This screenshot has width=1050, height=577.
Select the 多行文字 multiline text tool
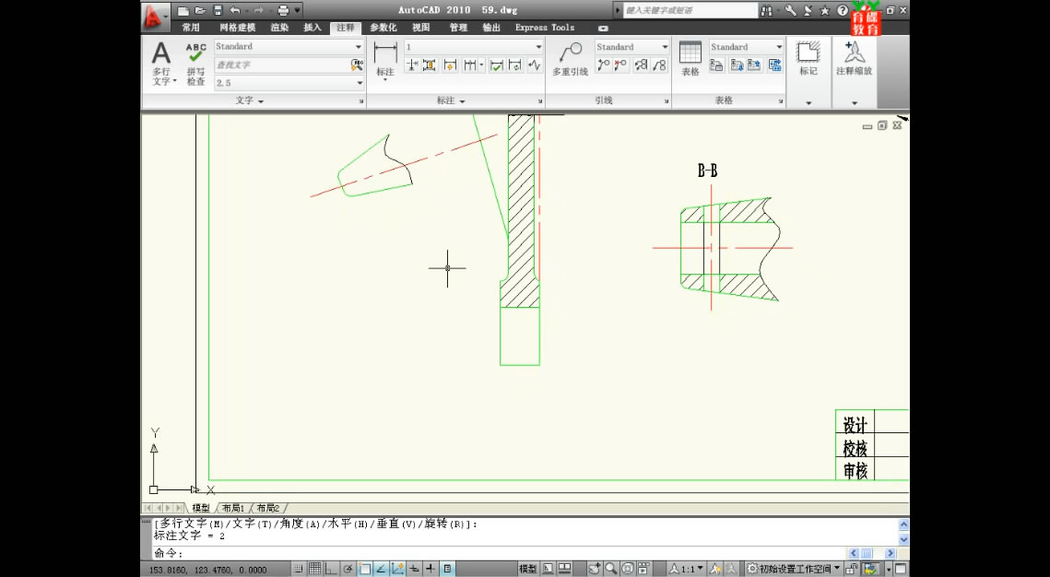point(161,64)
